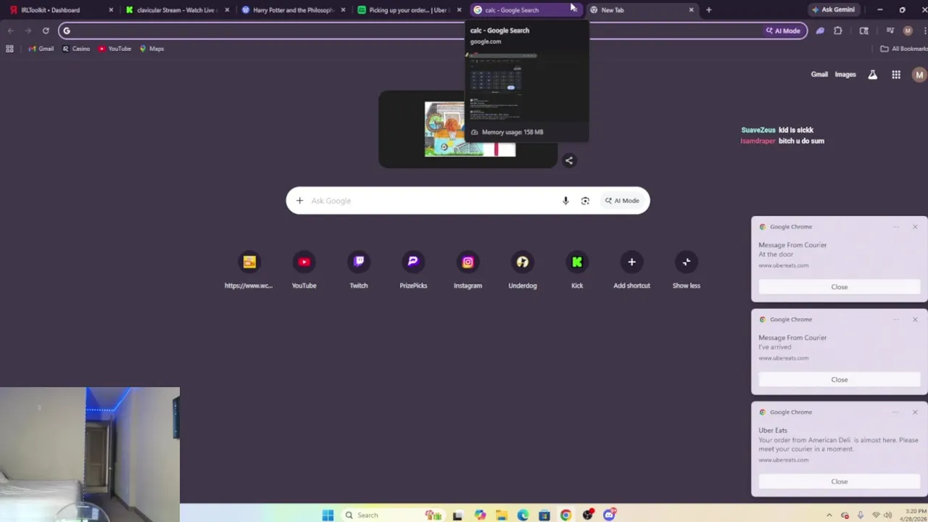The width and height of the screenshot is (928, 522).
Task: Share the Google doodle
Action: [569, 161]
